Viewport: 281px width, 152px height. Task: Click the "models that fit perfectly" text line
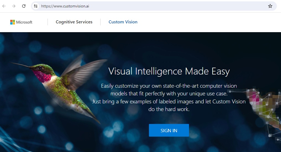click(x=169, y=93)
